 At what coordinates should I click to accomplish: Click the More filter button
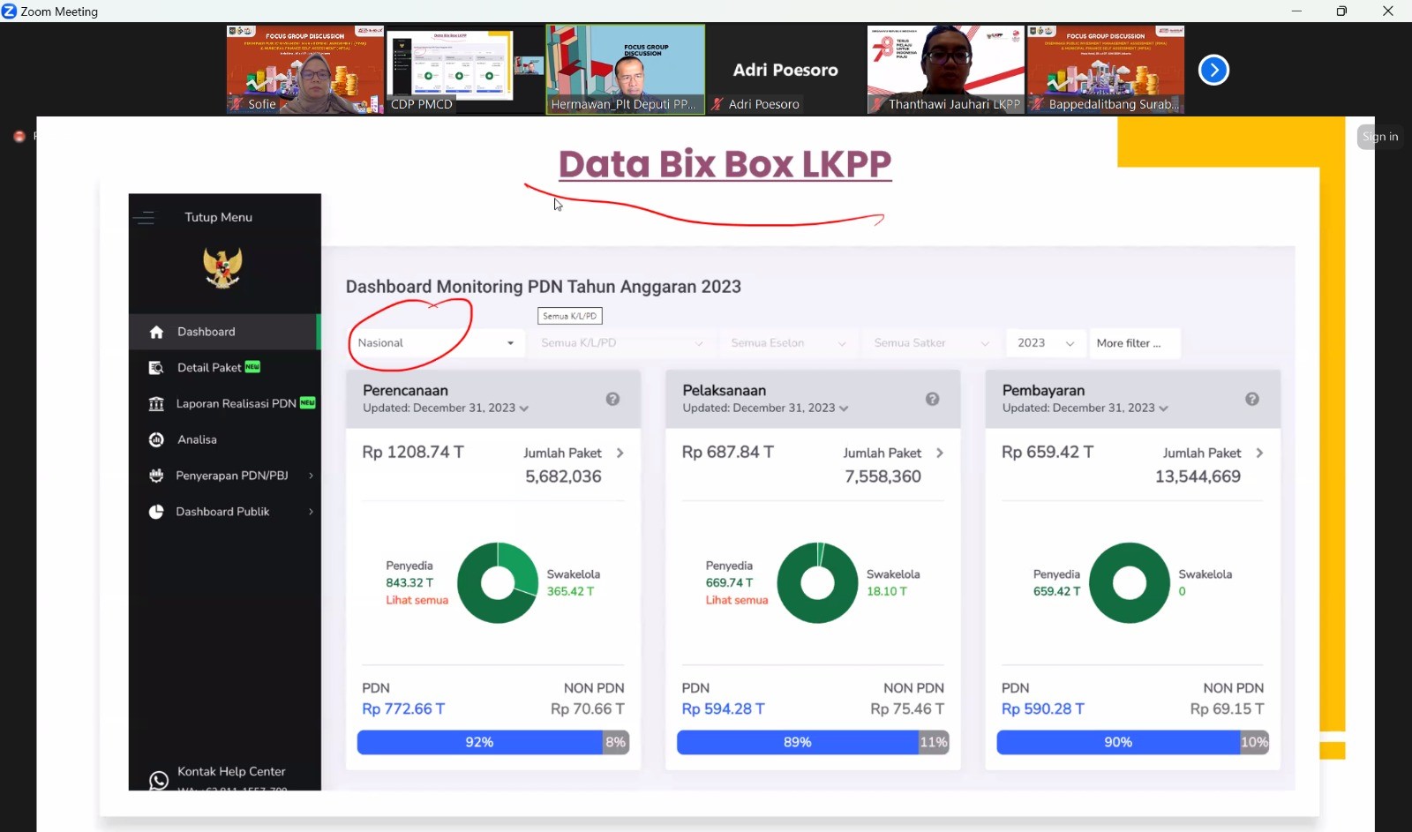pos(1135,343)
